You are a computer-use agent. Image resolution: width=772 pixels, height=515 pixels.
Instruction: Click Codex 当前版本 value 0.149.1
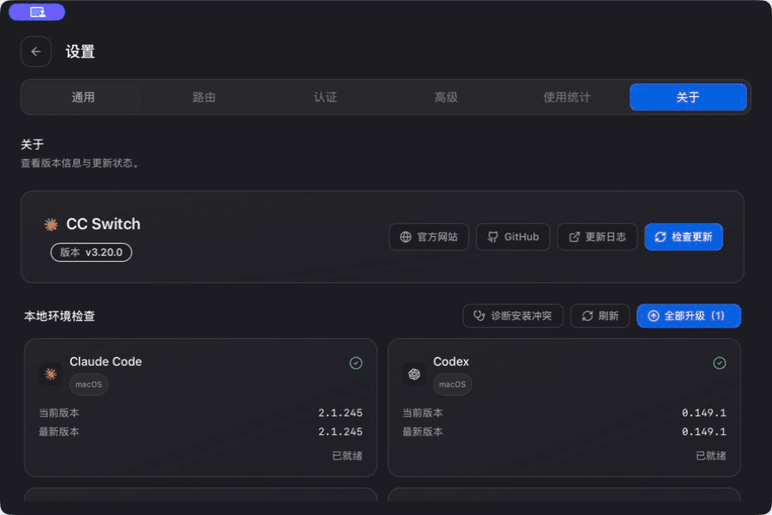[x=704, y=413]
